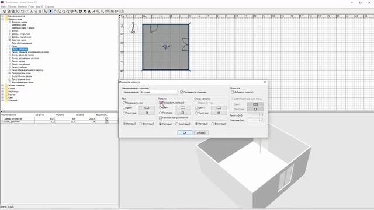Expand the 'Лестницы' catalog folder
The height and width of the screenshot is (210, 374).
pyautogui.click(x=2, y=92)
